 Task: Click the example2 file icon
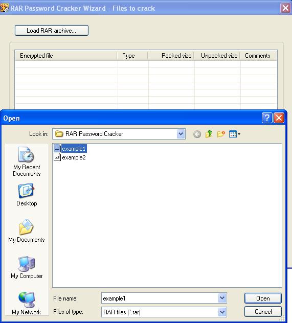click(57, 157)
